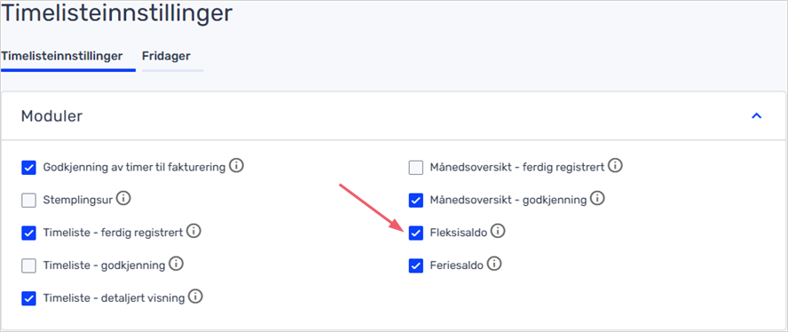Uncheck the Feriesaldo checkbox
Viewport: 788px width, 332px height.
click(x=415, y=265)
